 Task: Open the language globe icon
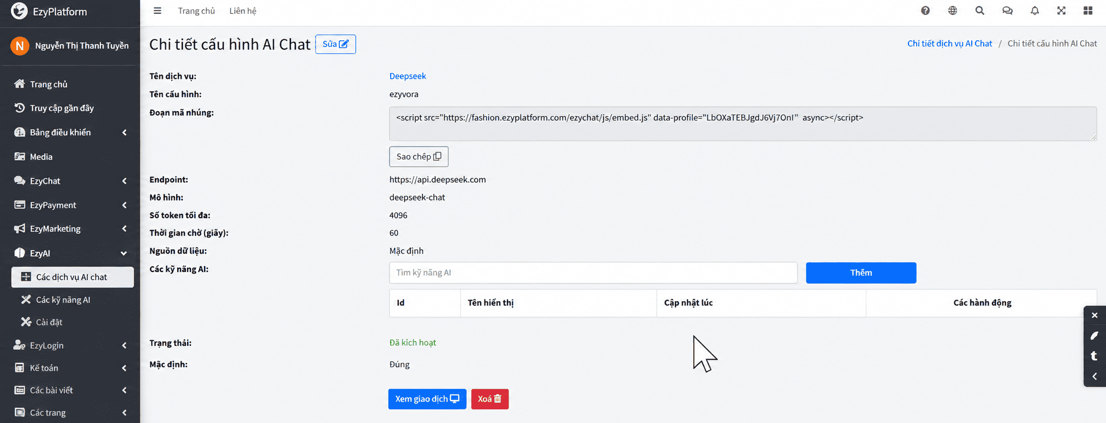point(953,10)
